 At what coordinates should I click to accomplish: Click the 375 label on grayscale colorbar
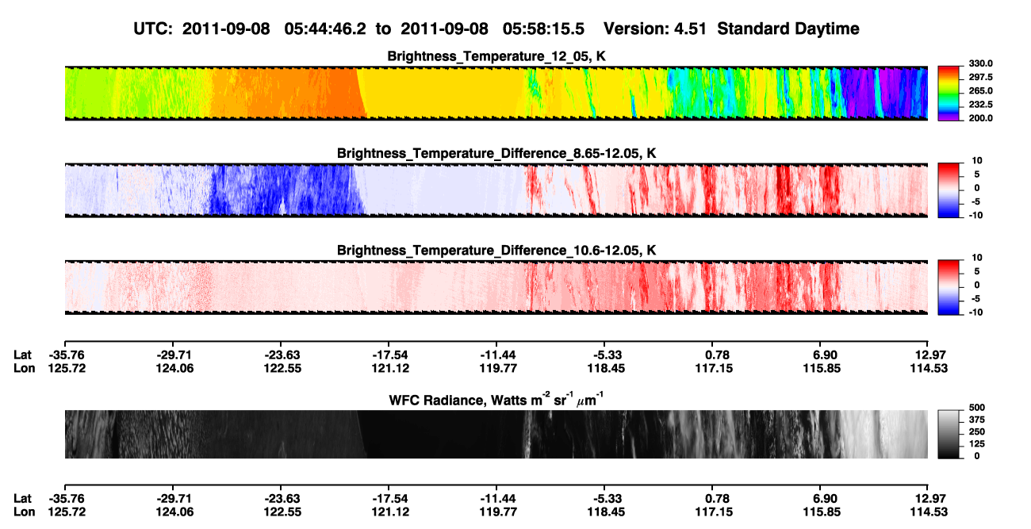point(976,420)
